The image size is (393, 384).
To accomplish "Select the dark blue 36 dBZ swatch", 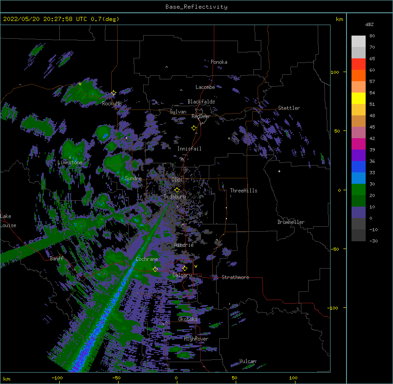I will [x=358, y=166].
